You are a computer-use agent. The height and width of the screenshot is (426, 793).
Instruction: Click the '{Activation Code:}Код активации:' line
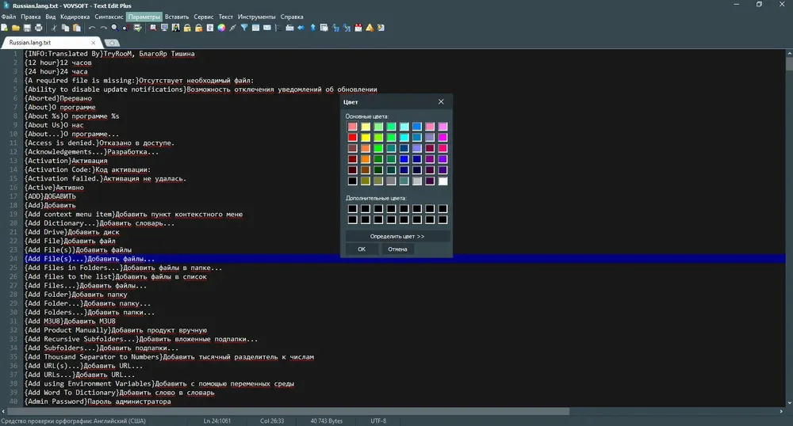coord(87,169)
